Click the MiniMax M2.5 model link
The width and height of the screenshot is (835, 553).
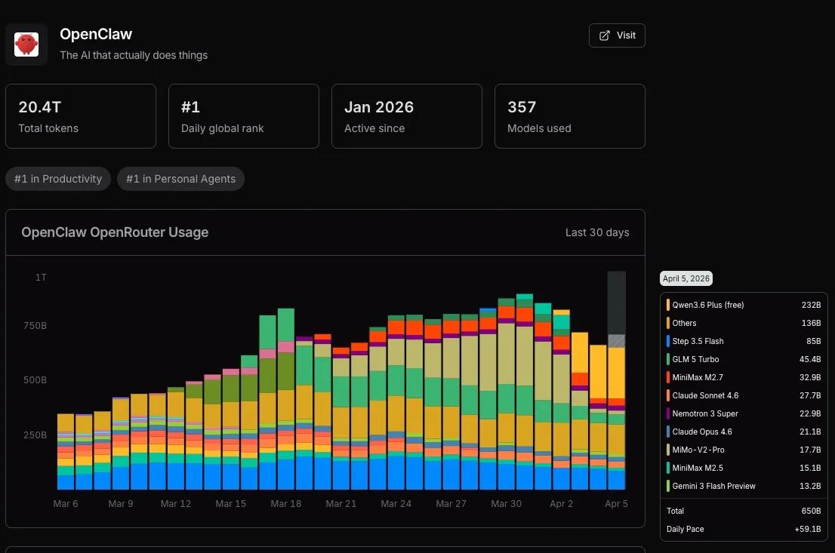point(697,468)
